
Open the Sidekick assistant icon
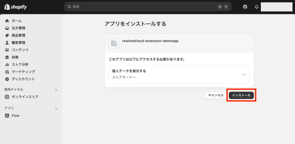point(245,7)
